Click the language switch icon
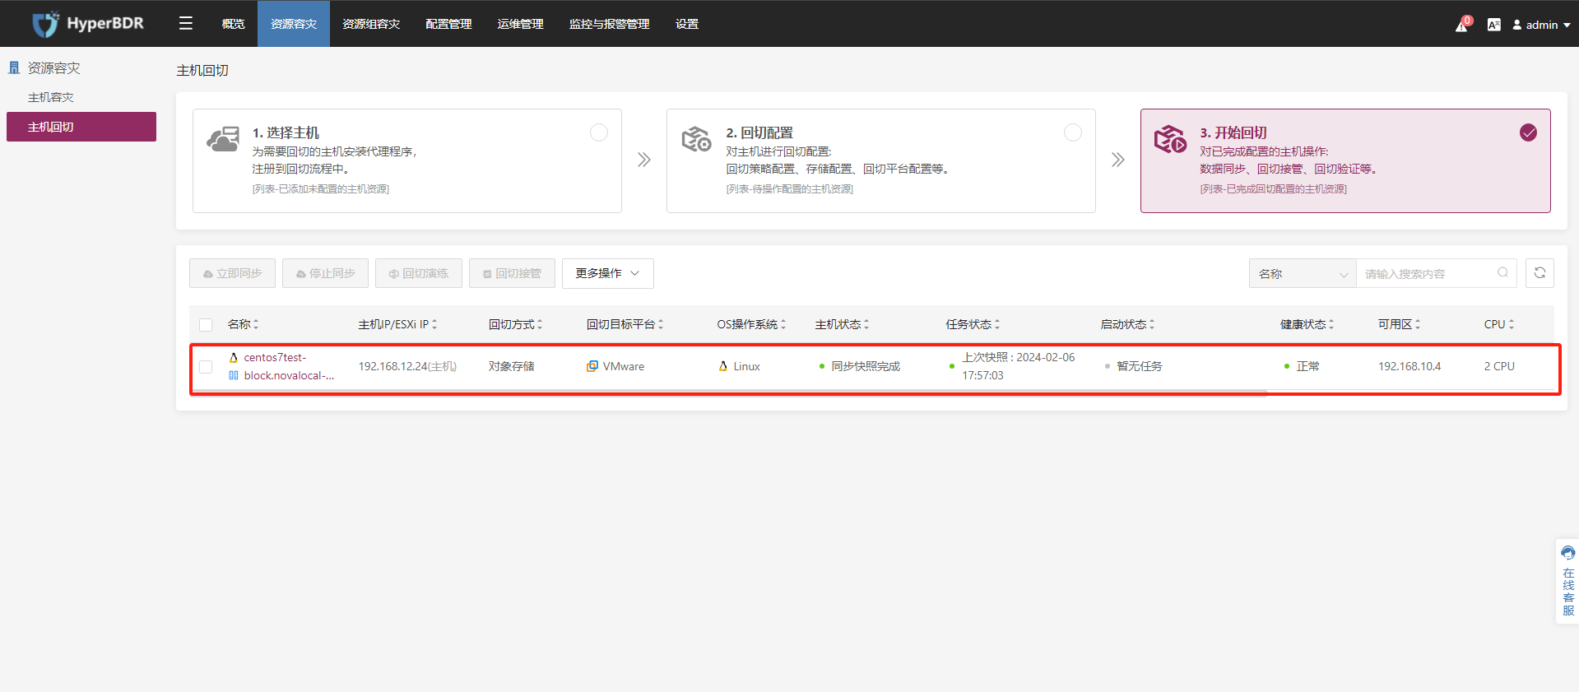The width and height of the screenshot is (1579, 692). (1494, 25)
